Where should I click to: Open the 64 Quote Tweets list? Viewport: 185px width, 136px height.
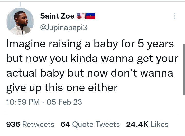pos(90,124)
